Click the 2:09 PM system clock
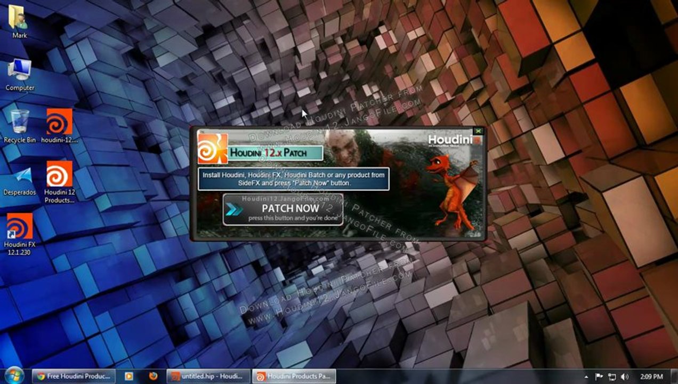 coord(652,377)
